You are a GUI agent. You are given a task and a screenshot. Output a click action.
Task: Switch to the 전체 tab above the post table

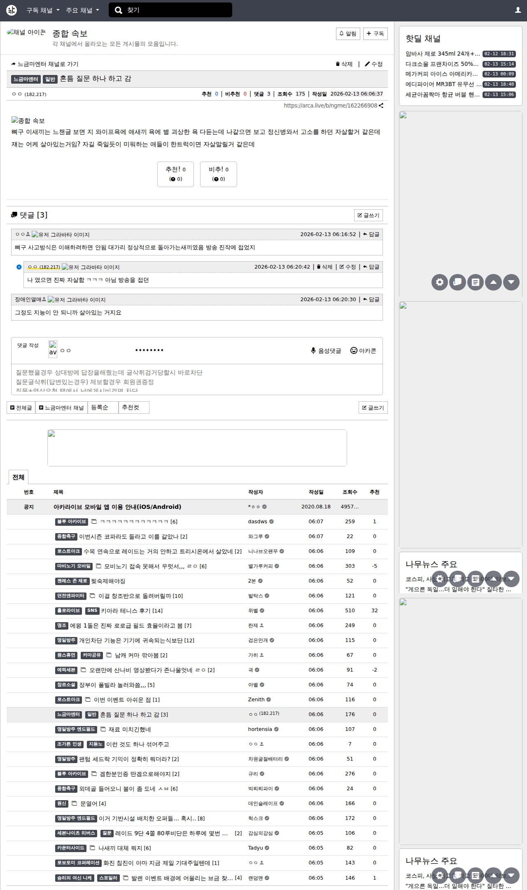coord(18,477)
